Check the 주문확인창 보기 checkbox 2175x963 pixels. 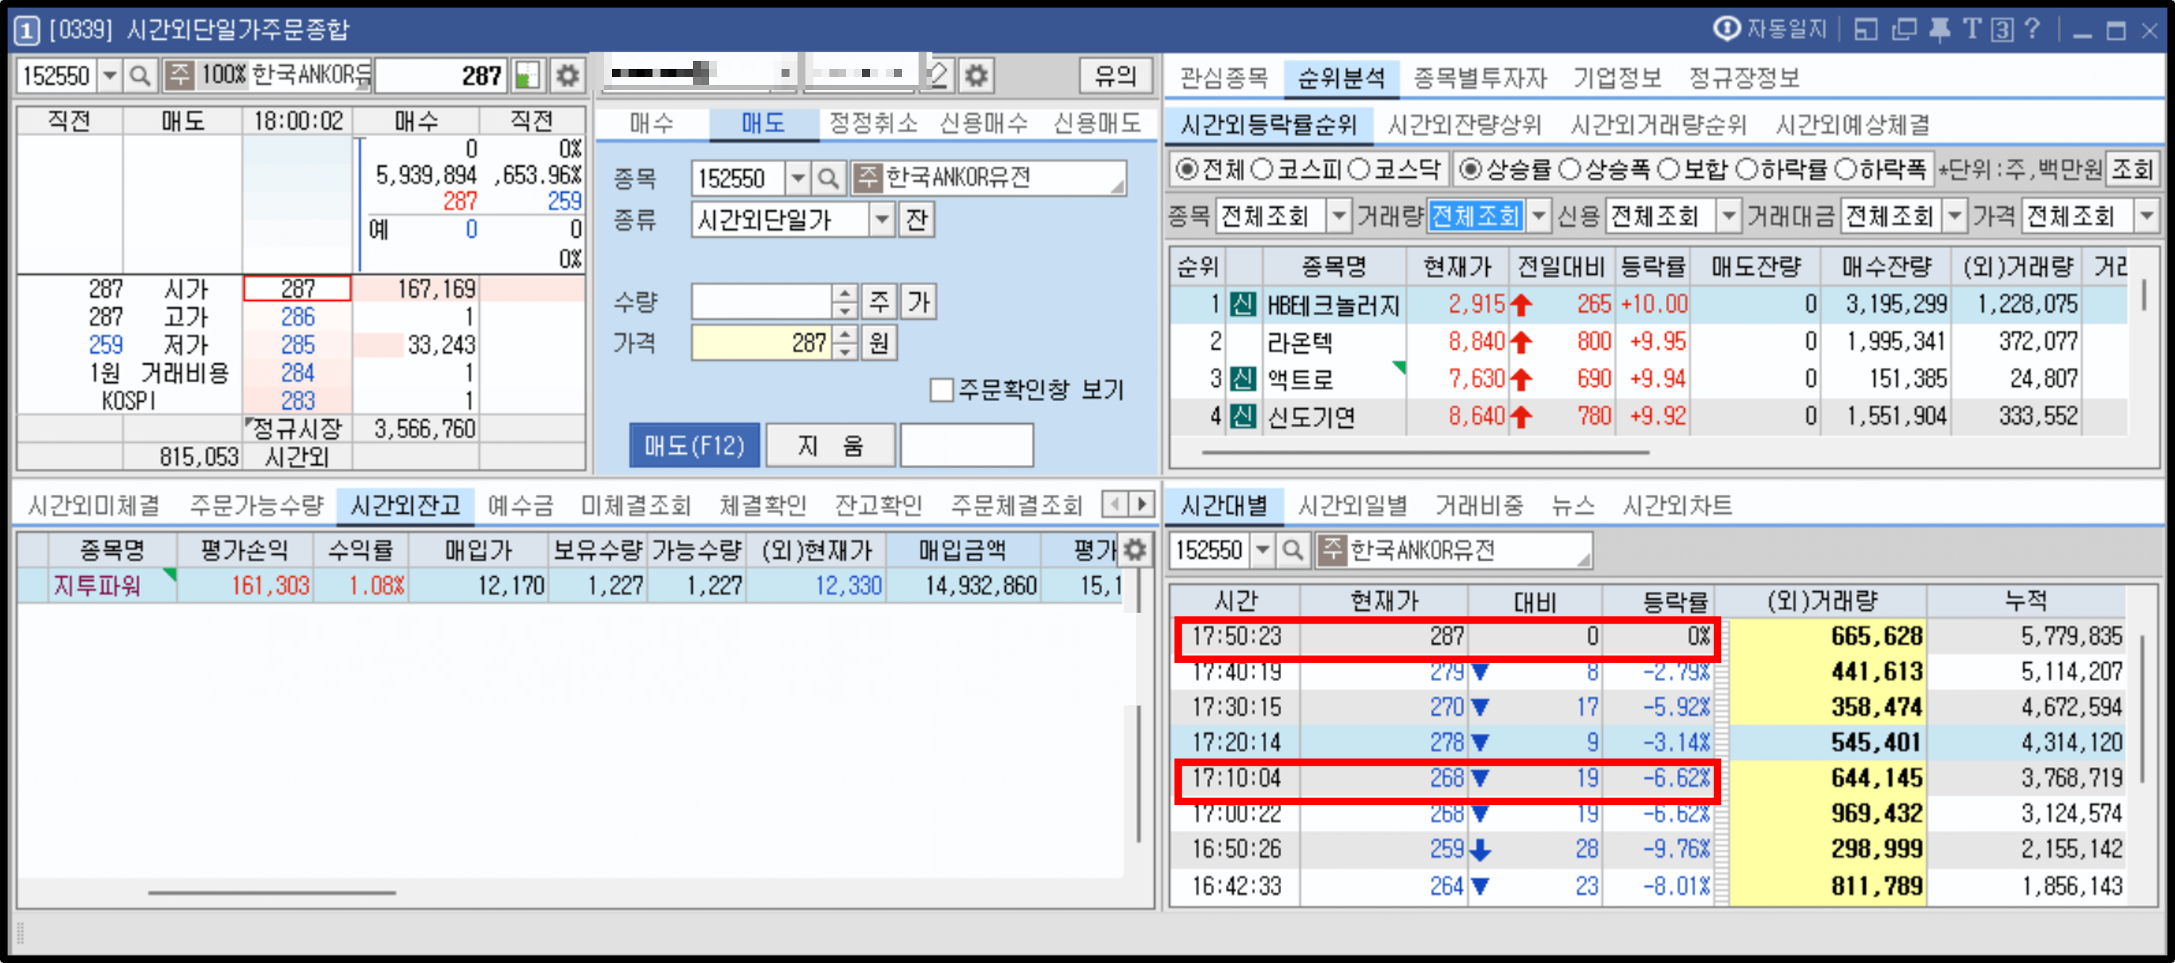(940, 390)
